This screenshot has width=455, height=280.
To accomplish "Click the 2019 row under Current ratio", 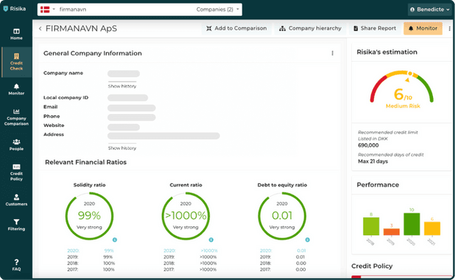I will tap(190, 257).
